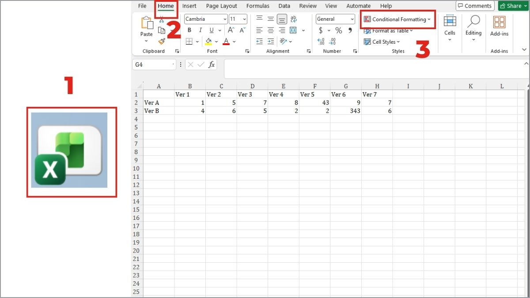This screenshot has width=530, height=298.
Task: Toggle Align Right horizontal alignment
Action: pos(282,30)
